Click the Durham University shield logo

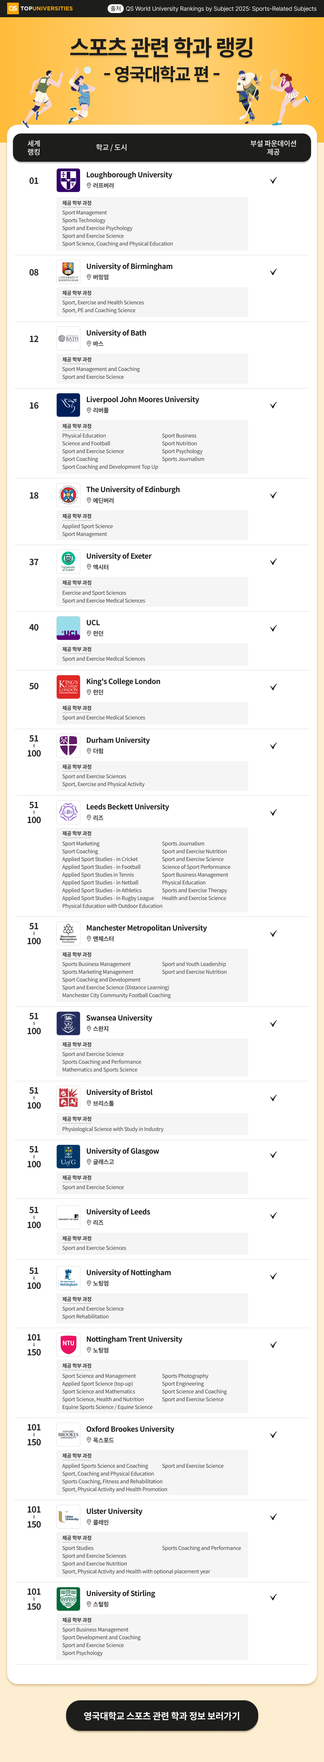pyautogui.click(x=68, y=746)
